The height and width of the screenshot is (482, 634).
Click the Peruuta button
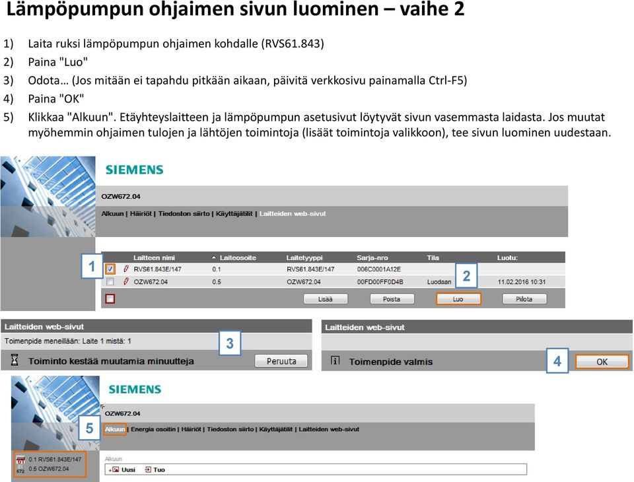(281, 361)
